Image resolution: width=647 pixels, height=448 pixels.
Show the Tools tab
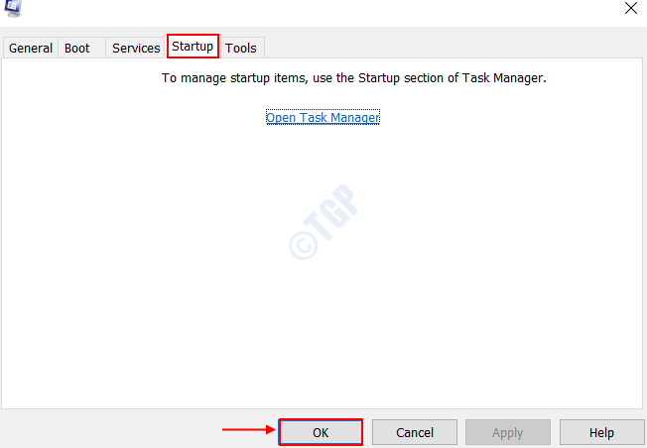click(241, 48)
